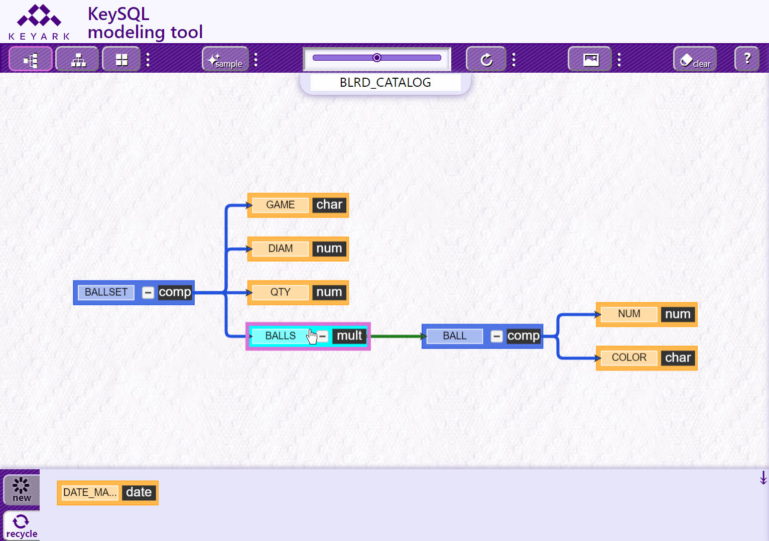
Task: Choose the grid layout icon
Action: (121, 60)
